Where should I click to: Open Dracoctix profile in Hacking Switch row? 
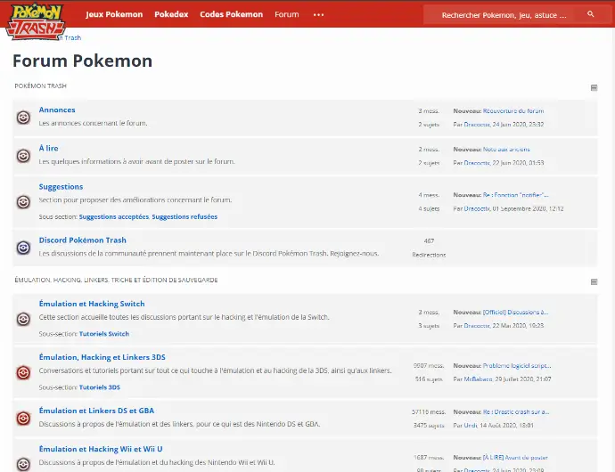[477, 326]
